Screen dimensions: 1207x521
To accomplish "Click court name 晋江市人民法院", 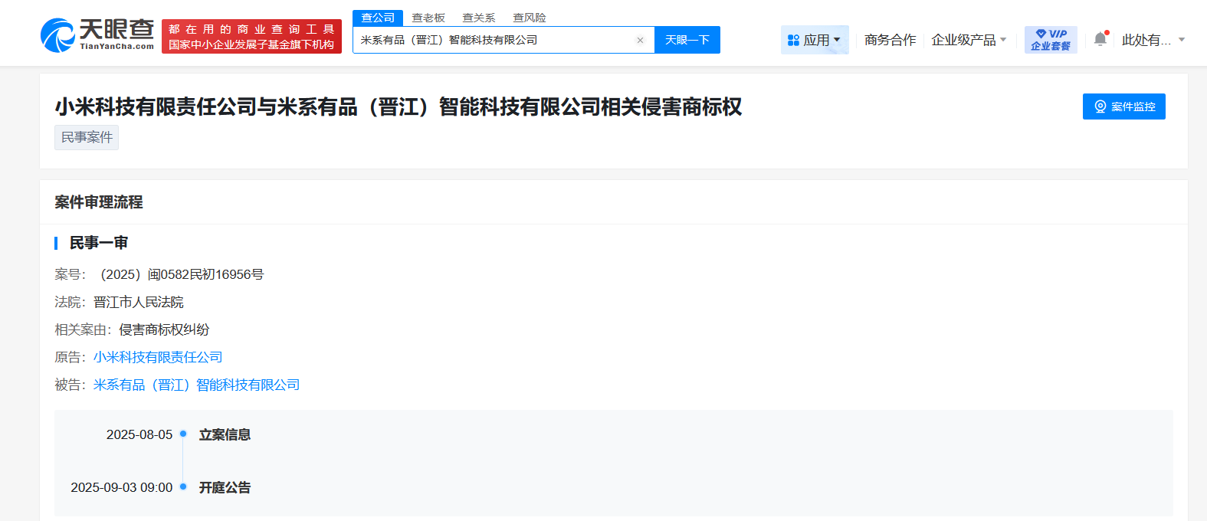I will coord(139,302).
